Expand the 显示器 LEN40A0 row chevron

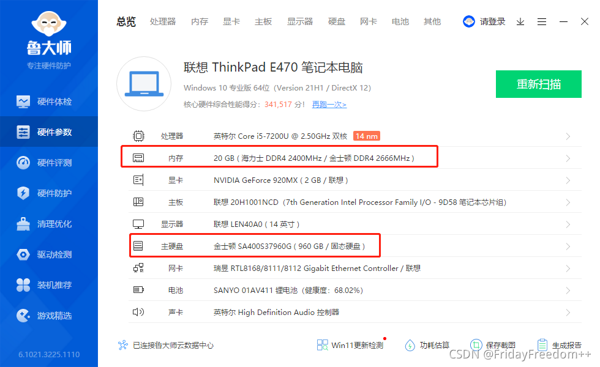pos(568,224)
